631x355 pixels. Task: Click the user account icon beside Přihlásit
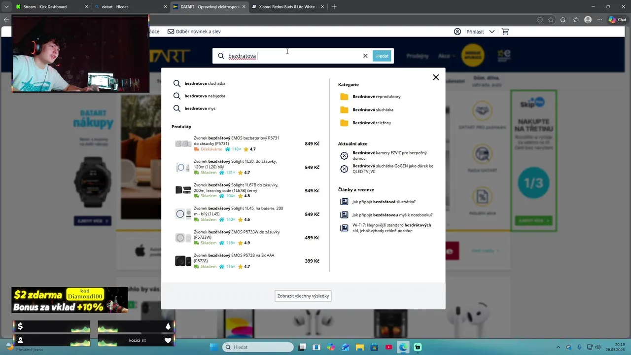pyautogui.click(x=457, y=32)
